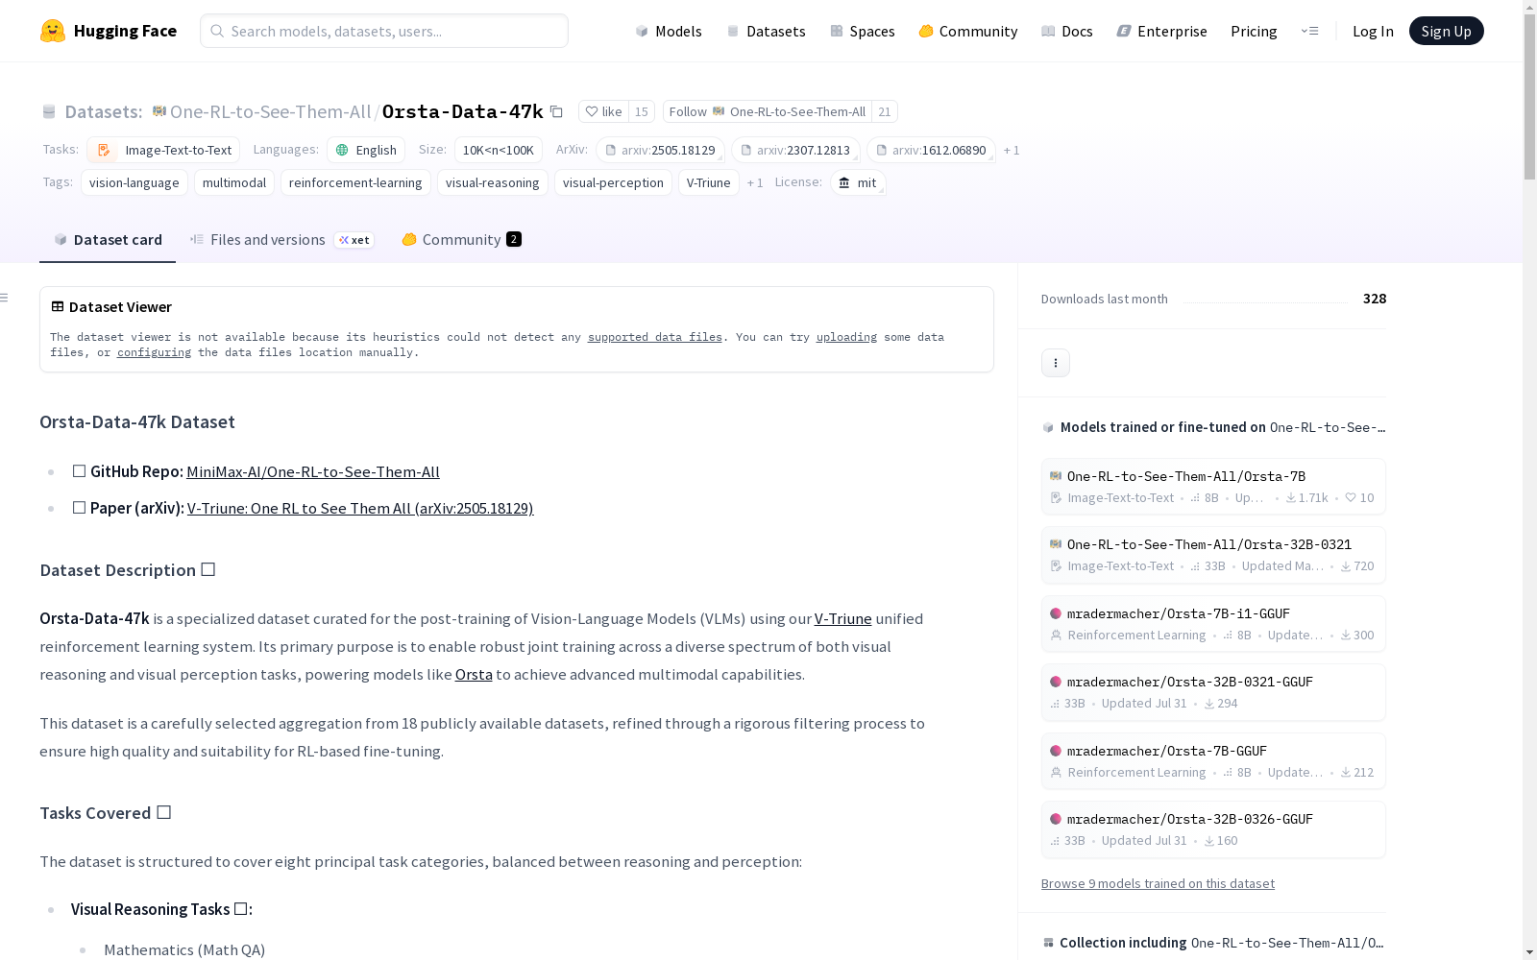Select the English language tag

(x=366, y=150)
